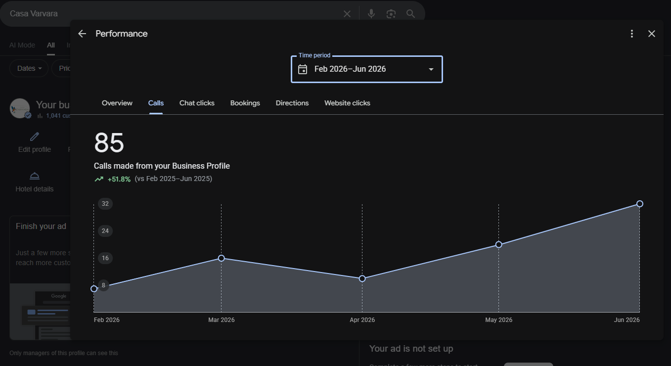Clear the Casa Varvara search text
This screenshot has height=366, width=671.
click(347, 14)
